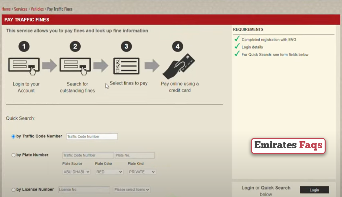This screenshot has height=197, width=342.
Task: Open the 'Vehicles' breadcrumb menu item
Action: tap(37, 9)
